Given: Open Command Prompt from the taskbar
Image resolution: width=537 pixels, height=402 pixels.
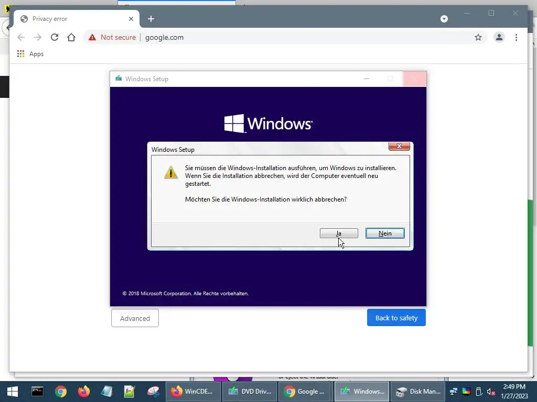Looking at the screenshot, I should coord(37,392).
